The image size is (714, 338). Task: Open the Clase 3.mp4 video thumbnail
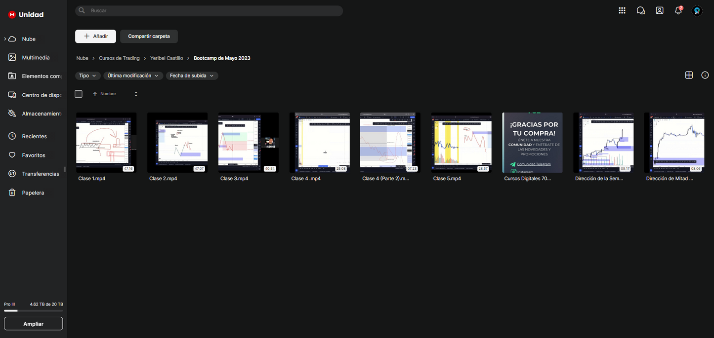point(248,143)
